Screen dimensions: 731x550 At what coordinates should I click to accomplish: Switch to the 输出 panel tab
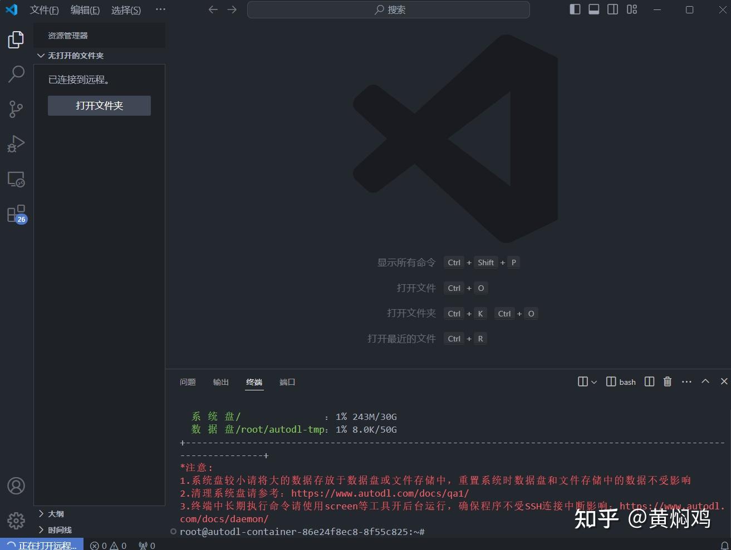tap(220, 382)
